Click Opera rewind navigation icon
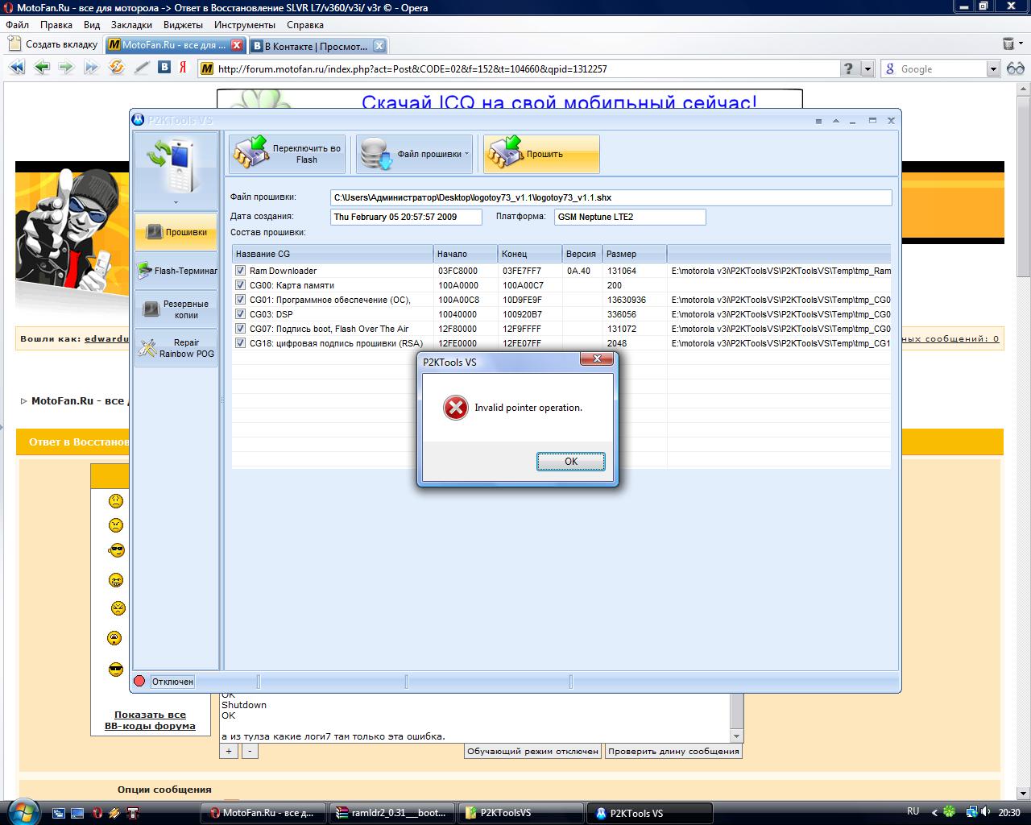The height and width of the screenshot is (825, 1031). coord(17,68)
